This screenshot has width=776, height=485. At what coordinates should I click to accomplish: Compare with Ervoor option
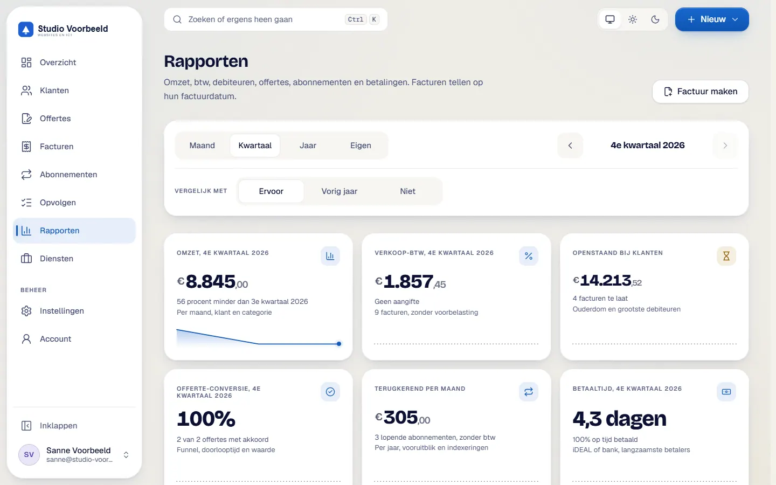(x=271, y=191)
